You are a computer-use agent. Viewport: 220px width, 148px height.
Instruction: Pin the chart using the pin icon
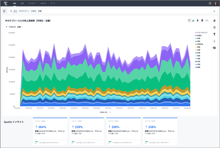(x=198, y=21)
